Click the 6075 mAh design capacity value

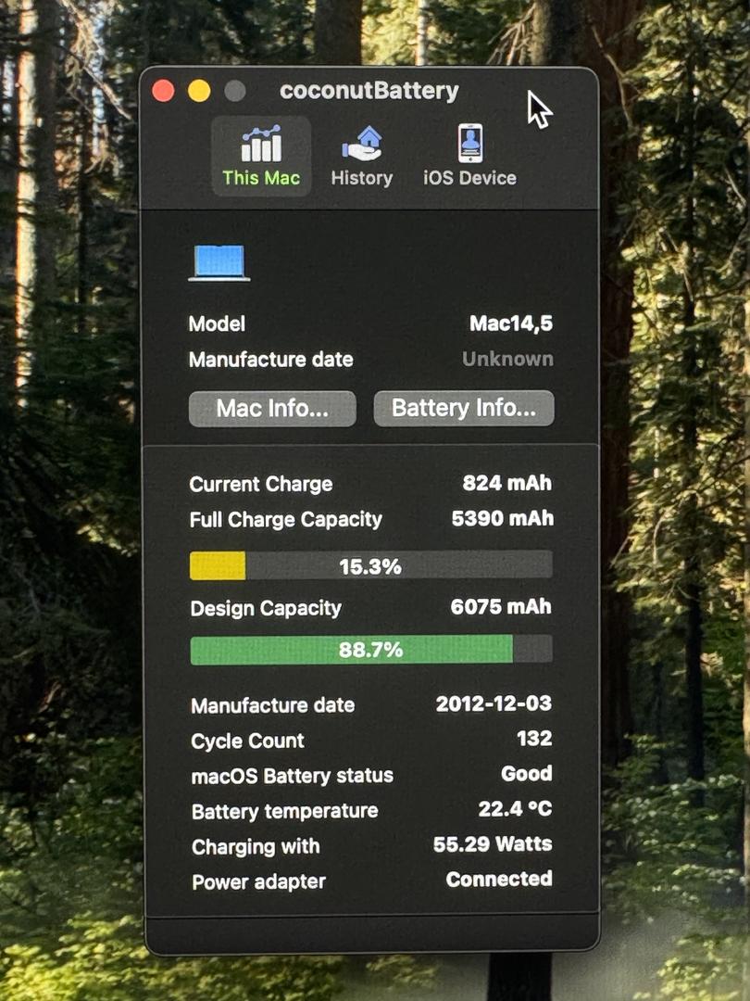click(501, 606)
